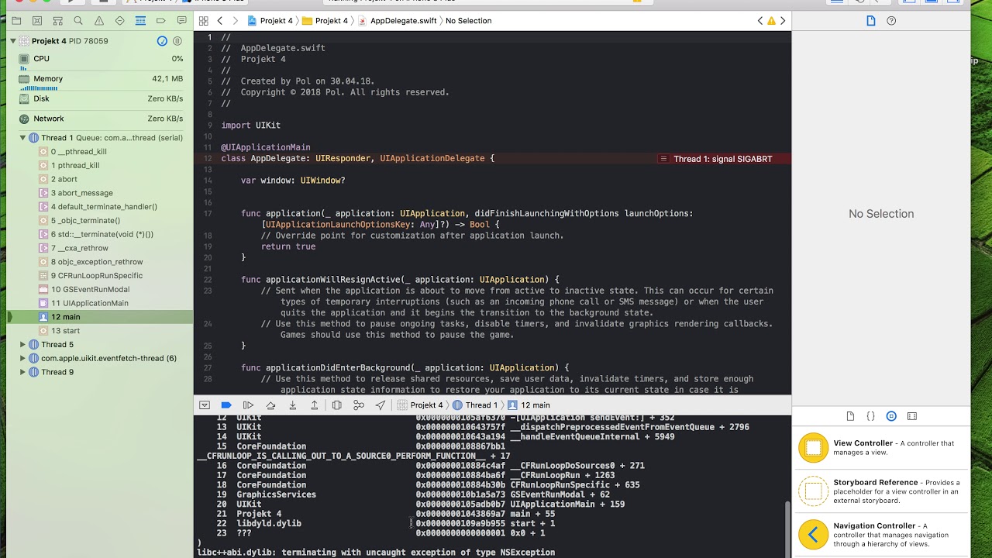
Task: Step into the current call
Action: click(292, 405)
